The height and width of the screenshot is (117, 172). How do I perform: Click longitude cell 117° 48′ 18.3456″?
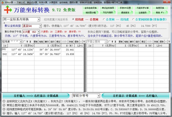coord(21,54)
